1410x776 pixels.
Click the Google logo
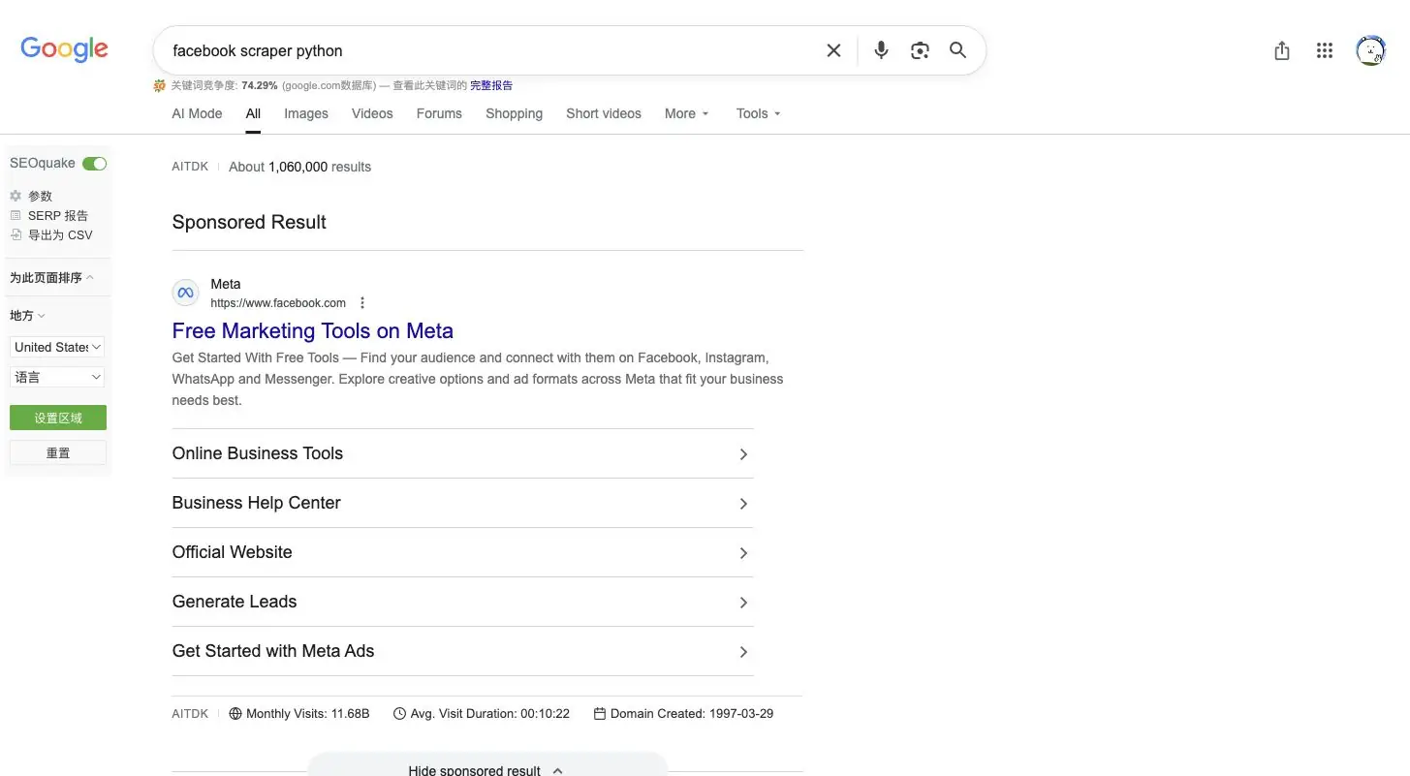pyautogui.click(x=64, y=49)
